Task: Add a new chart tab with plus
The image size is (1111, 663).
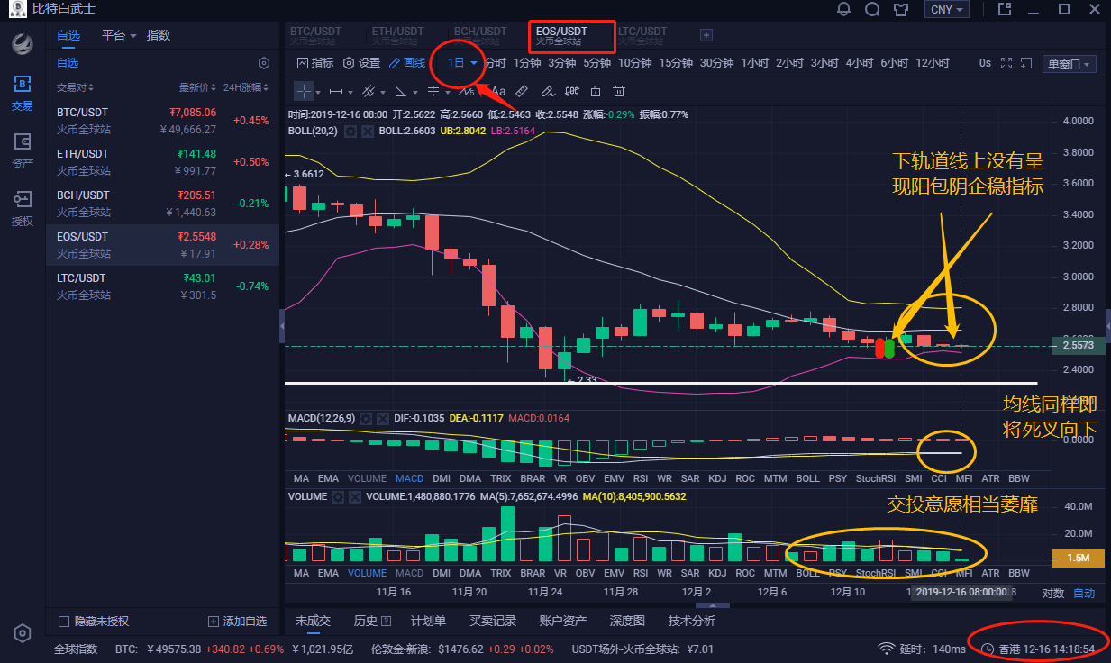Action: pyautogui.click(x=706, y=35)
